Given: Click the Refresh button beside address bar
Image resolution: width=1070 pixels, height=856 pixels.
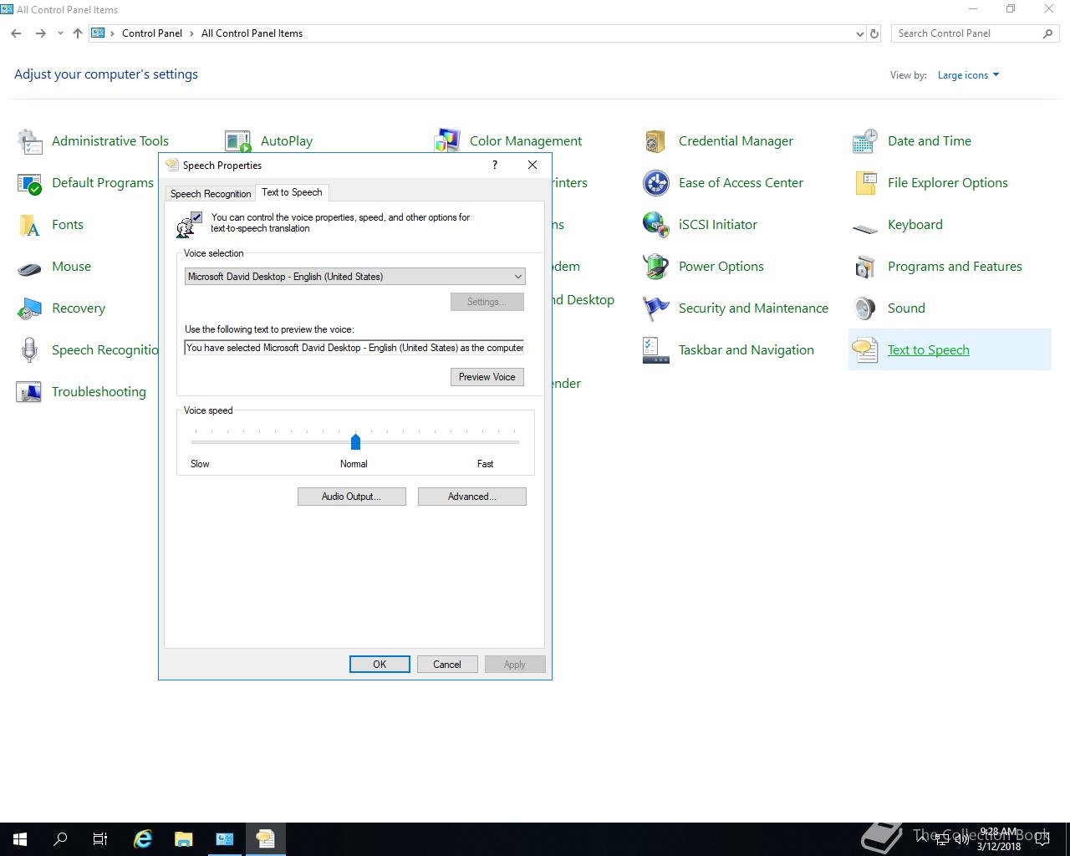Looking at the screenshot, I should pos(874,33).
